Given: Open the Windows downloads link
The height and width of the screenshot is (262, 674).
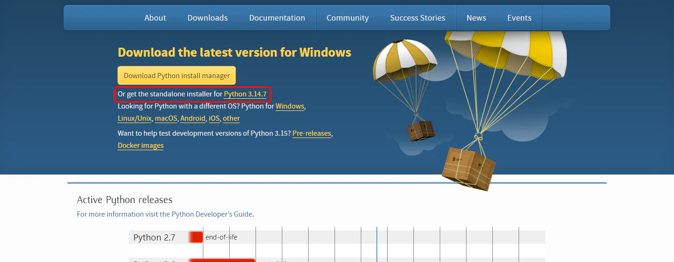Looking at the screenshot, I should click(290, 106).
